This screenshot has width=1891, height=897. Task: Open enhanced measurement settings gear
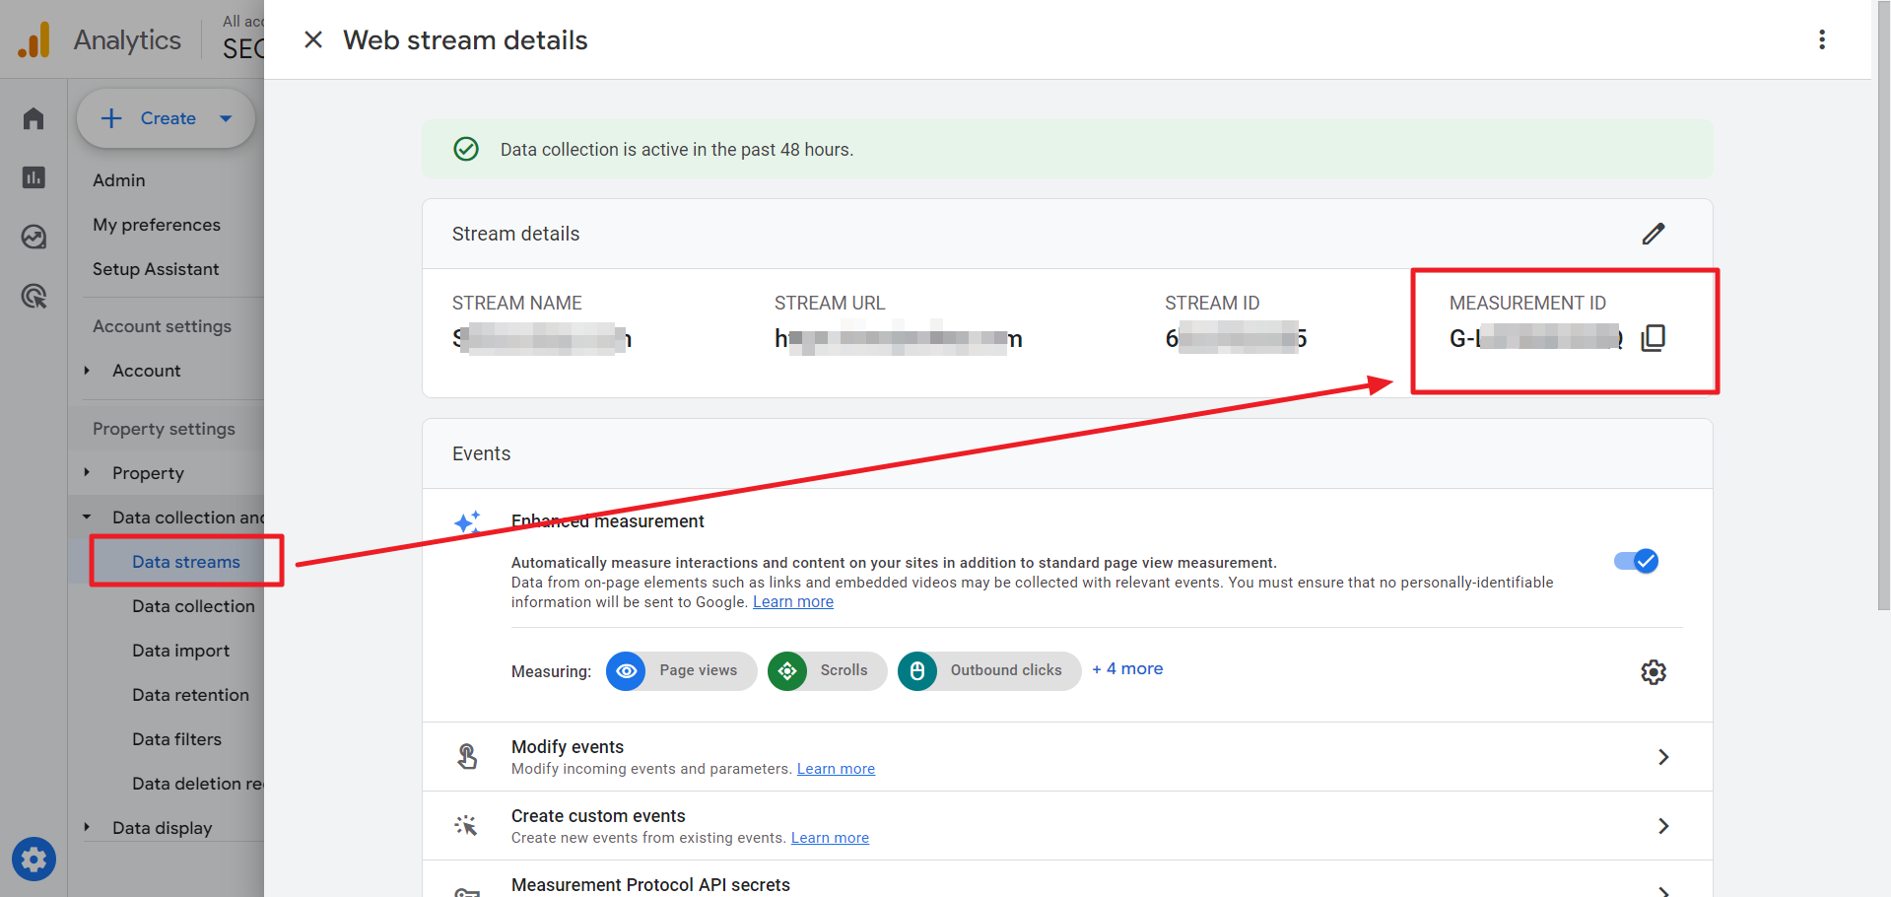[x=1654, y=672]
